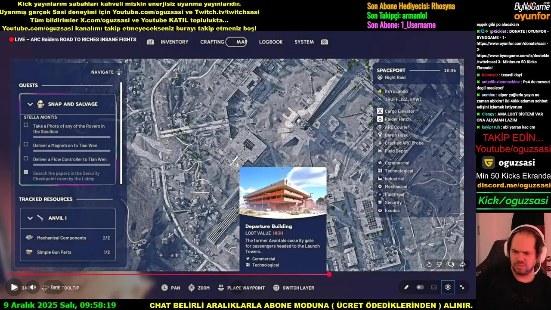This screenshot has width=551, height=310.
Task: Click the Zoom control prompt
Action: pos(199,288)
